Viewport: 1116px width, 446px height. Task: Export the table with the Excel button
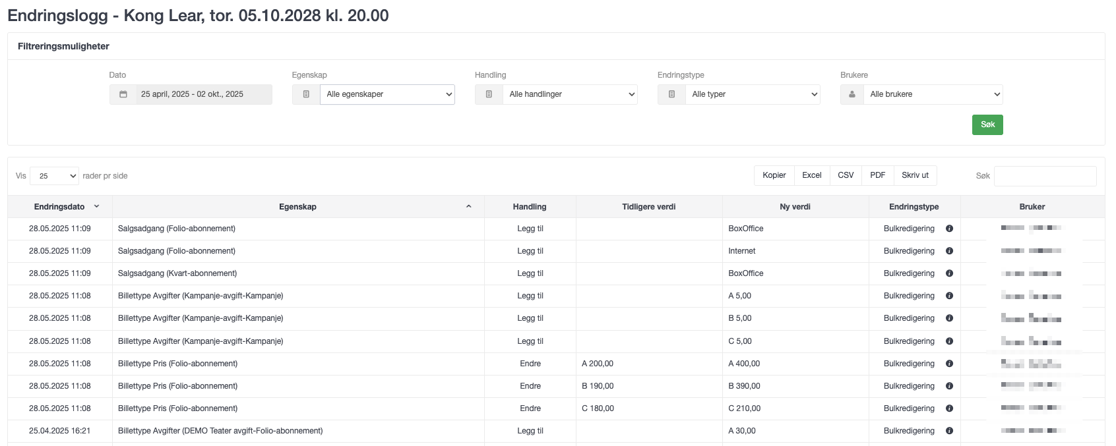812,175
